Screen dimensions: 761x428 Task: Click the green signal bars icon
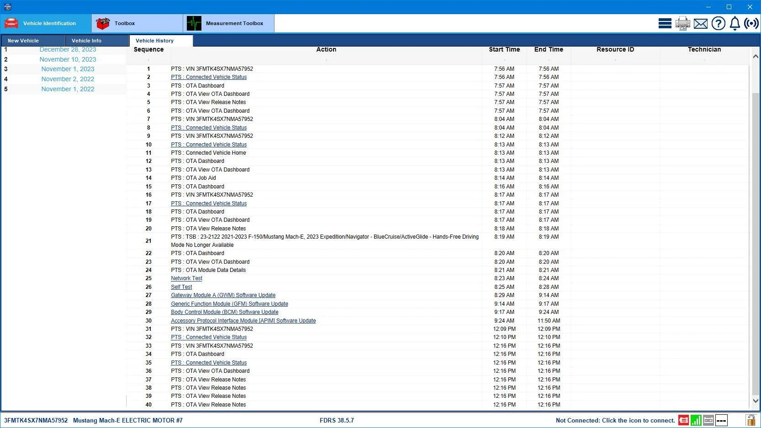tap(696, 420)
